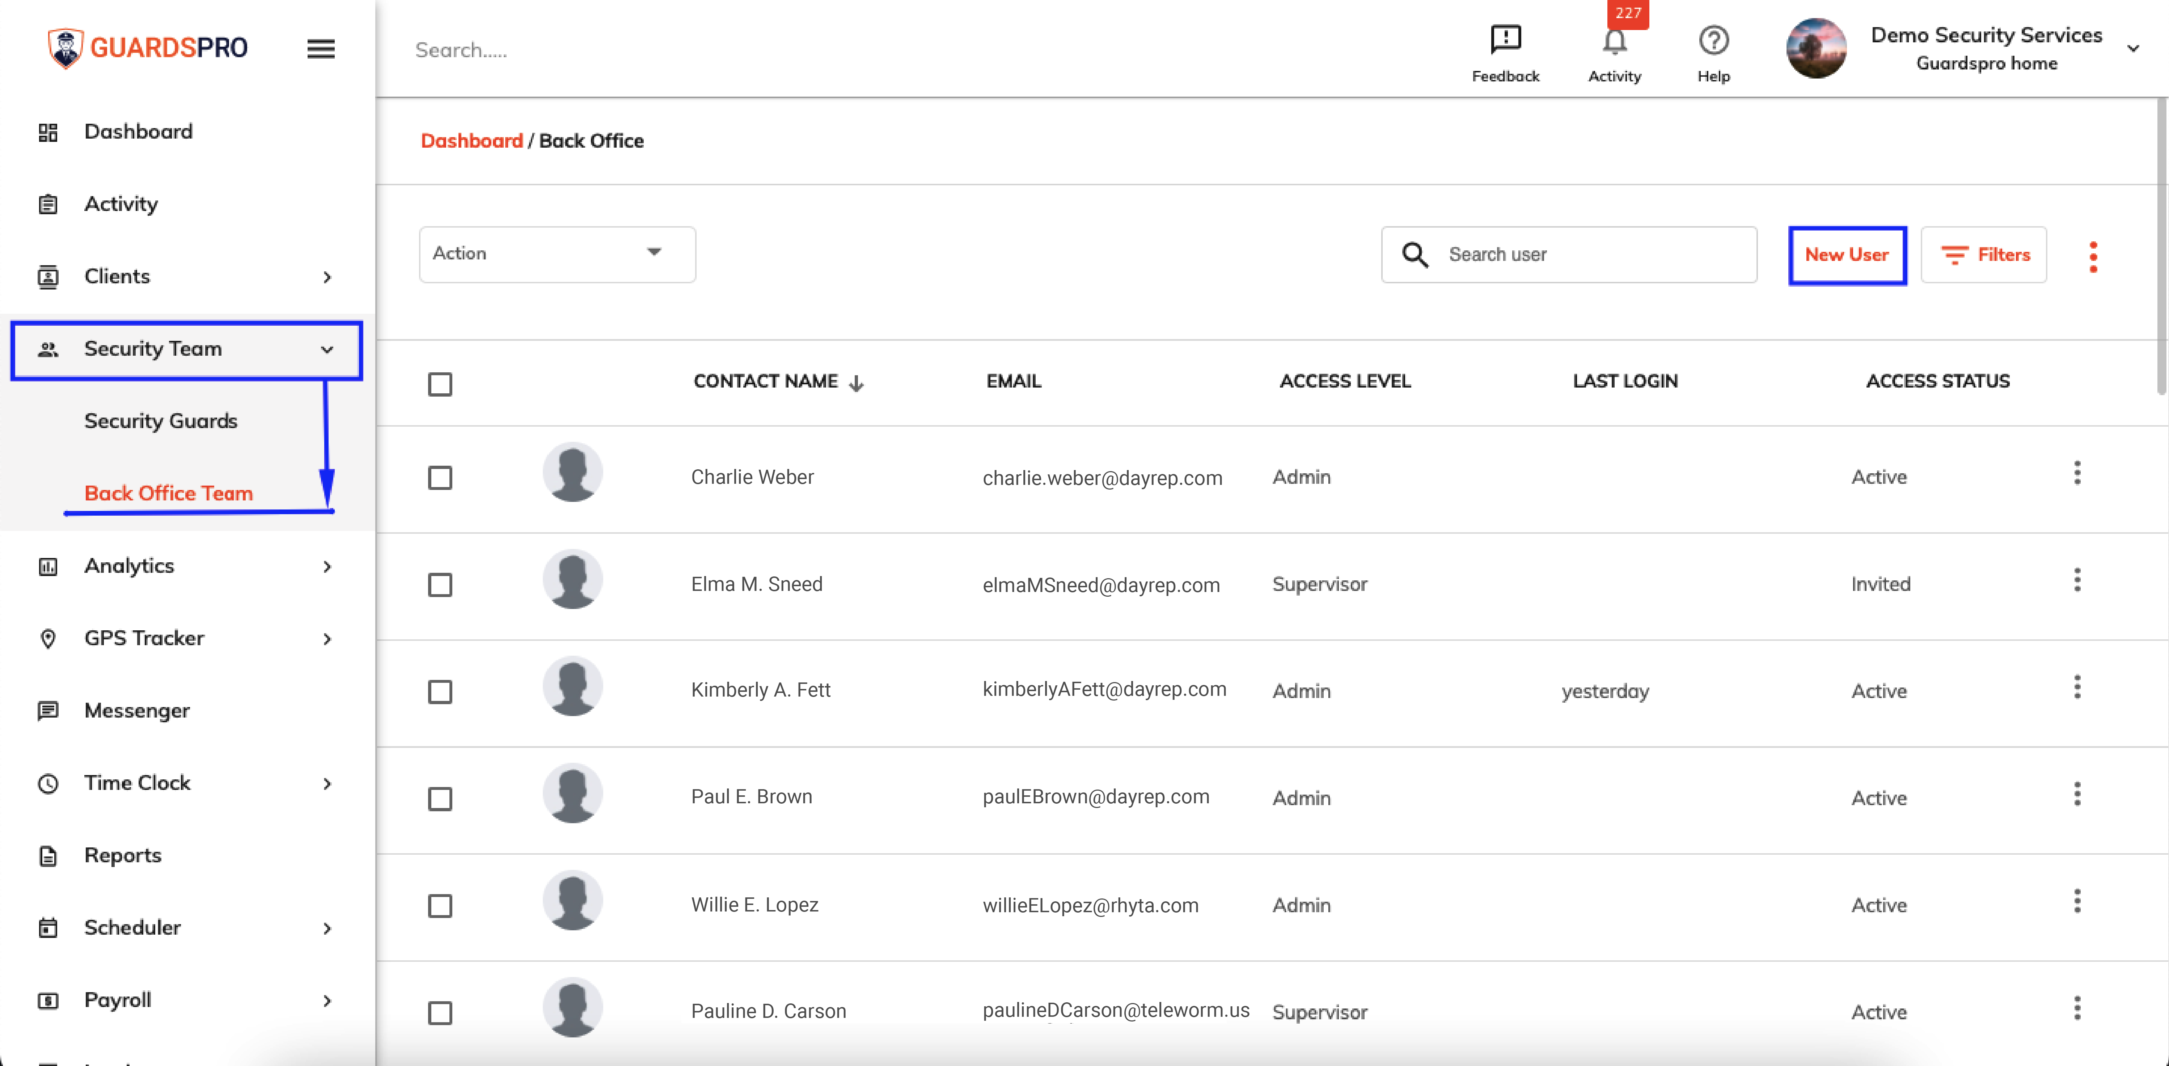Select Security Guards submenu item

(x=161, y=421)
